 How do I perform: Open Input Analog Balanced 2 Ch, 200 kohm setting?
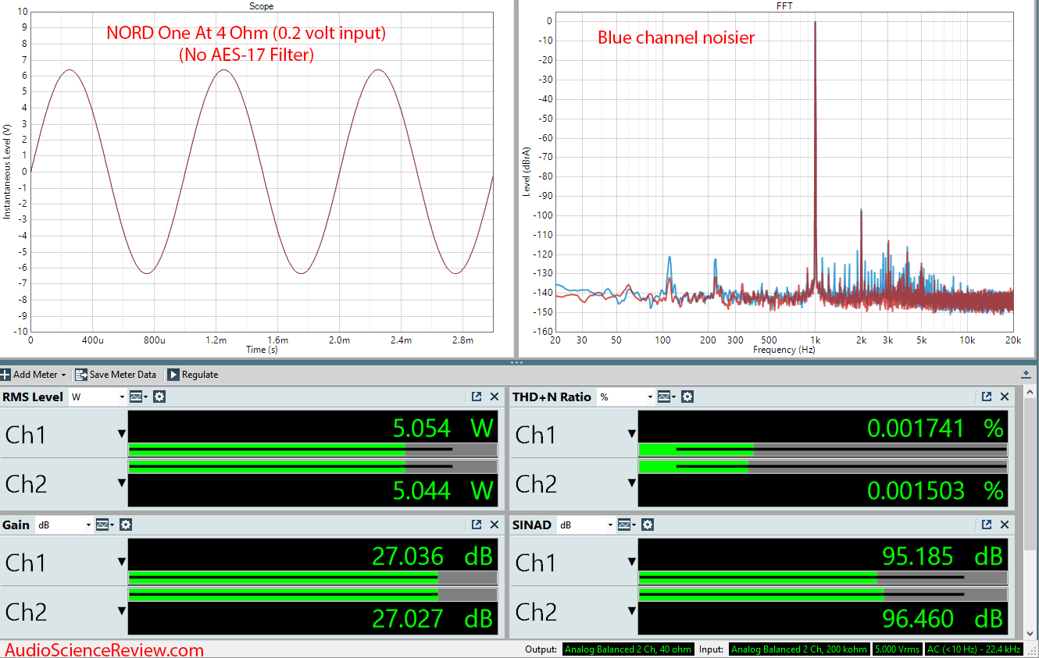point(800,649)
